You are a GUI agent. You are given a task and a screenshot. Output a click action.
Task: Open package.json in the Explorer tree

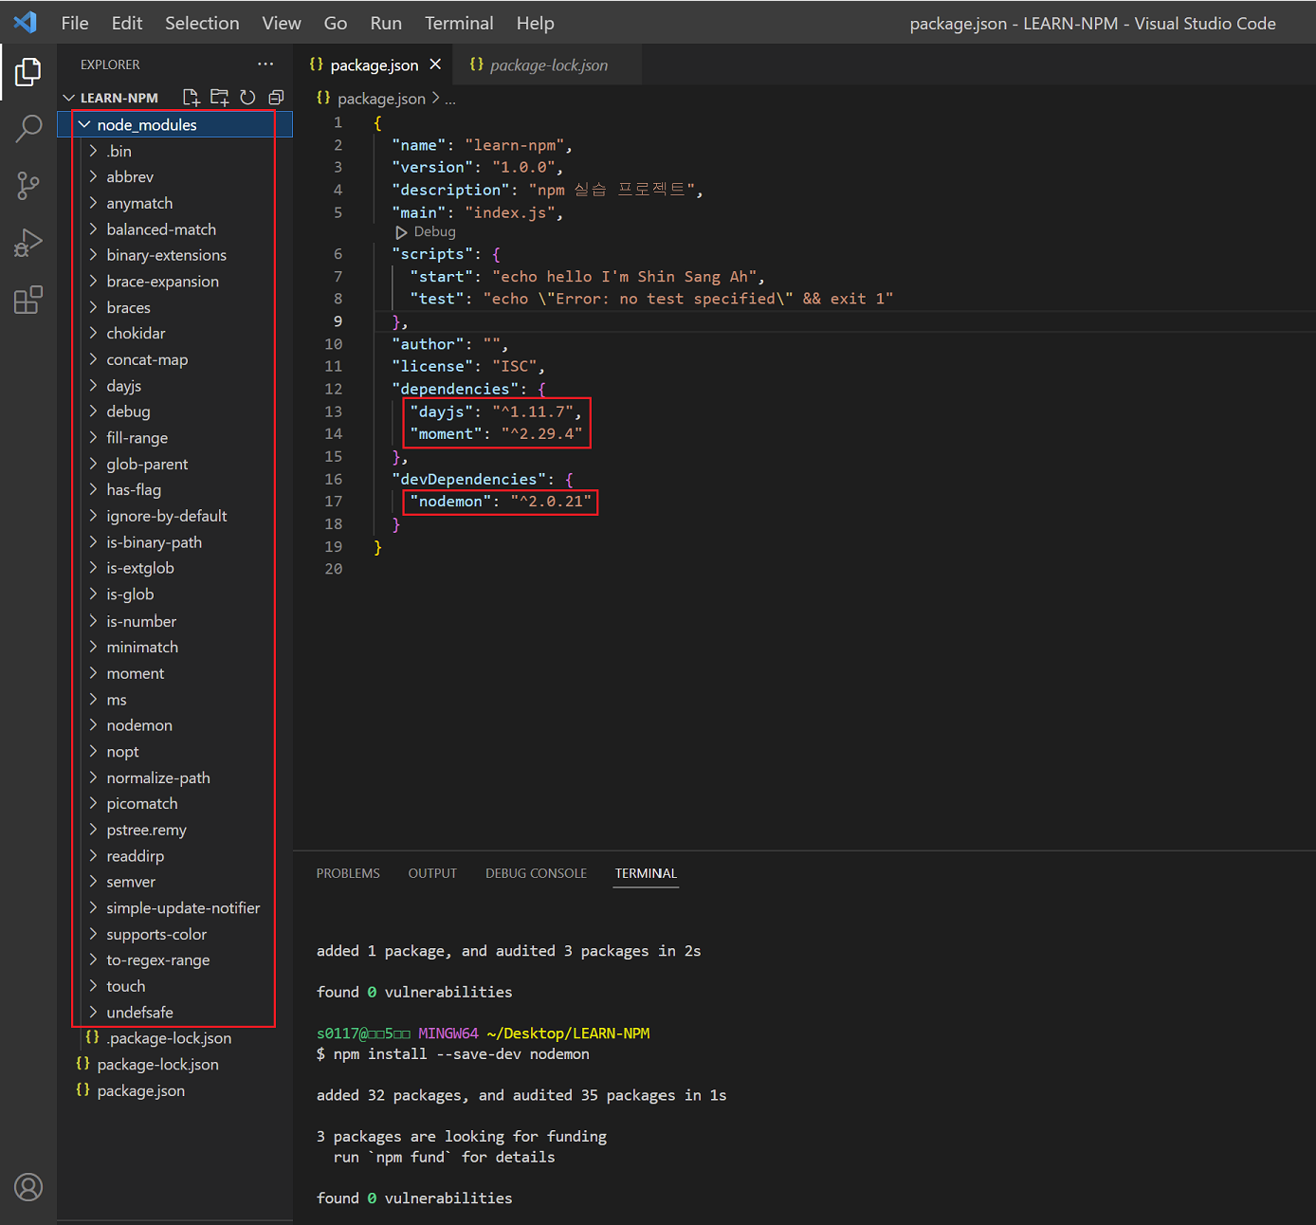(174, 1090)
